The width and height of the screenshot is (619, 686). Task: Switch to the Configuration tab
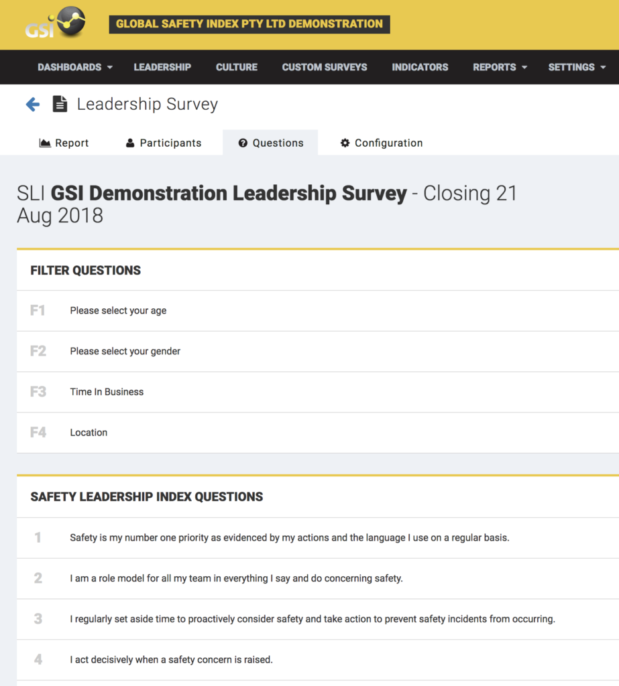[x=382, y=143]
